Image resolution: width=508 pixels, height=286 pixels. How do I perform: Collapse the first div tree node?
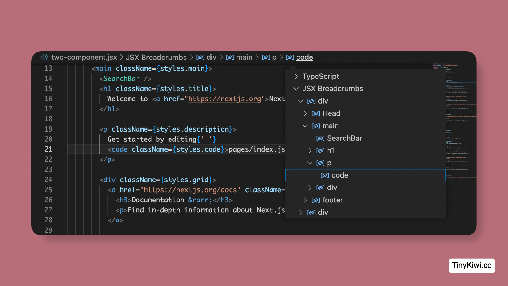point(301,101)
